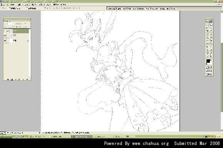Open the Layer menu

[27, 5]
